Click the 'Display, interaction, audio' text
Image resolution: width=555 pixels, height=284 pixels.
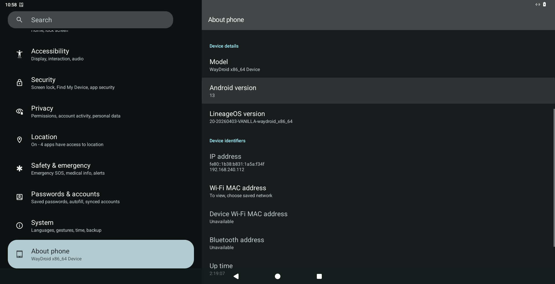click(57, 59)
